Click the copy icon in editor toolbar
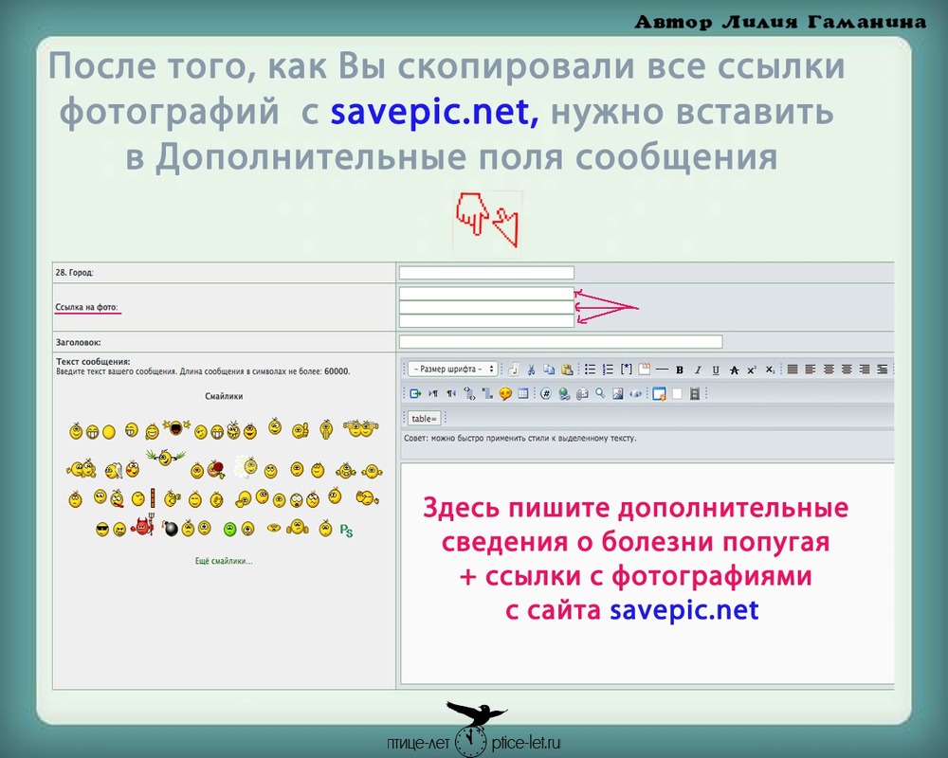 click(x=549, y=370)
